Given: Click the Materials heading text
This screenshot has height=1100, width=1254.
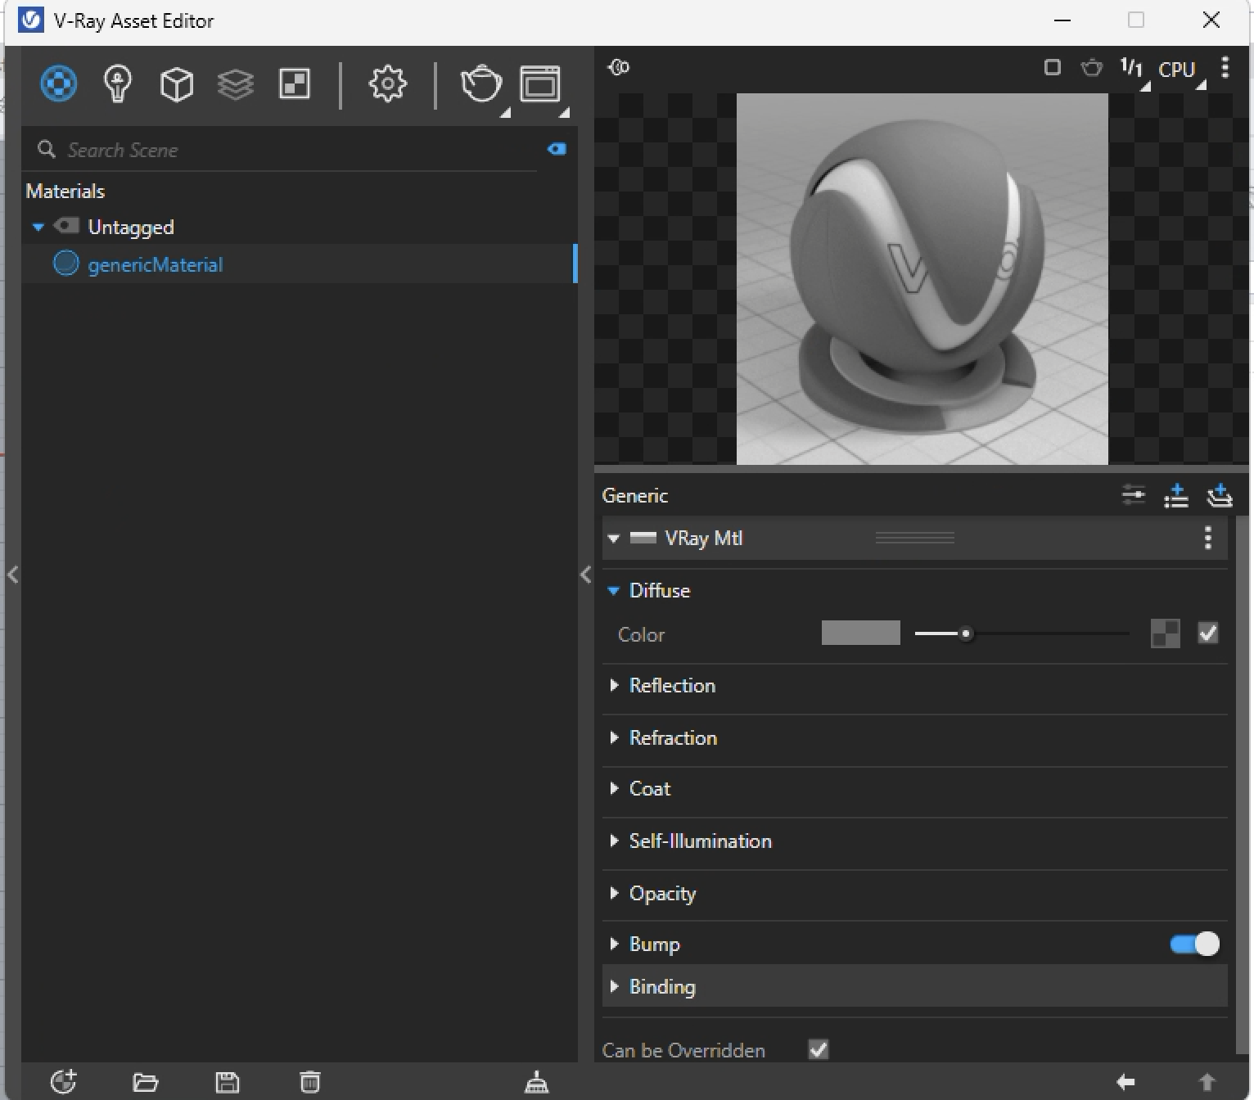Looking at the screenshot, I should (x=65, y=191).
